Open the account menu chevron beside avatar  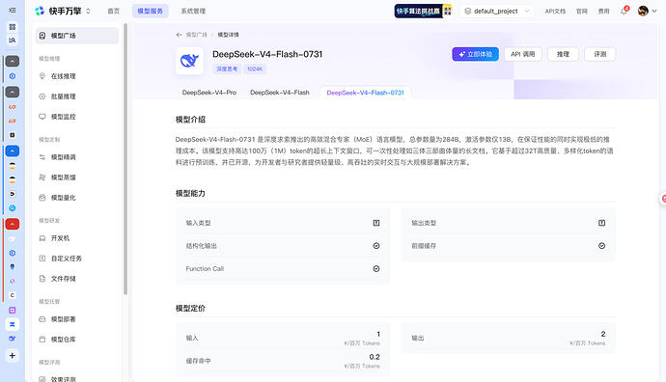tap(654, 11)
